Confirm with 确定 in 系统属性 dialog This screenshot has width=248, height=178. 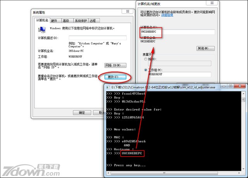coord(82,113)
